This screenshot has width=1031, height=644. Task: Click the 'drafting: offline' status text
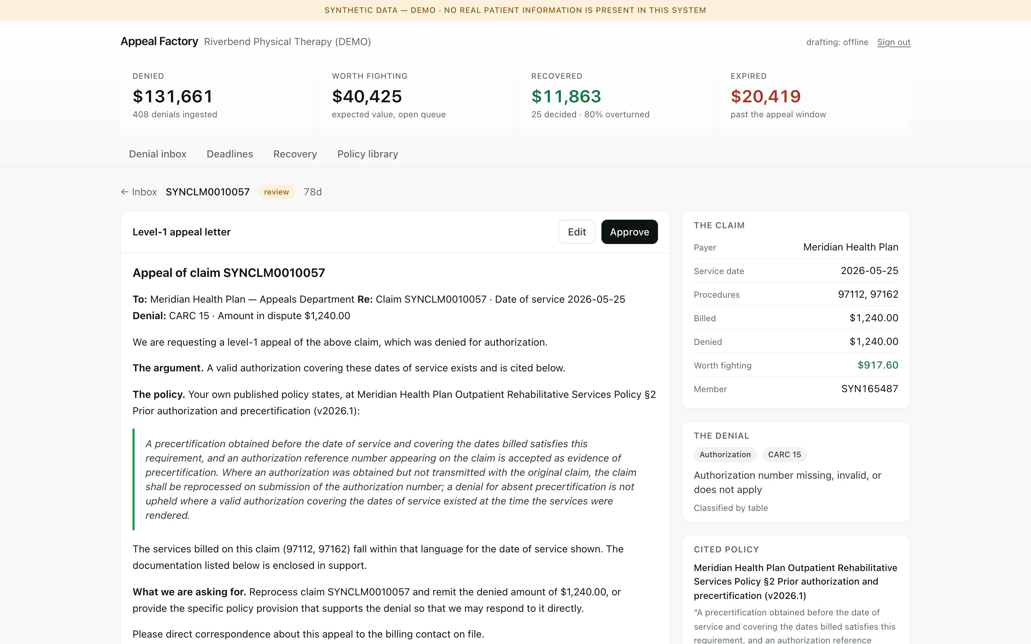[x=837, y=42]
